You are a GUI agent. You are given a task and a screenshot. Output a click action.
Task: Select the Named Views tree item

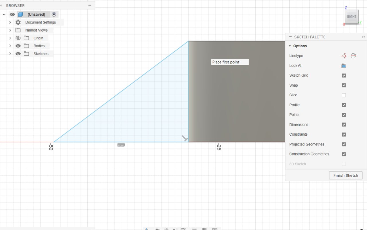(x=36, y=30)
